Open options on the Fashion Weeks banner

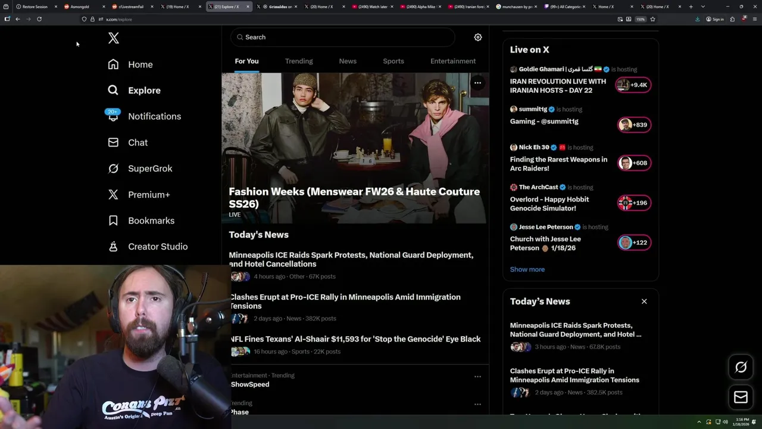pyautogui.click(x=477, y=83)
